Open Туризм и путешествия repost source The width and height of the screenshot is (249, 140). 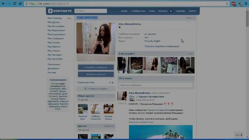[151, 97]
